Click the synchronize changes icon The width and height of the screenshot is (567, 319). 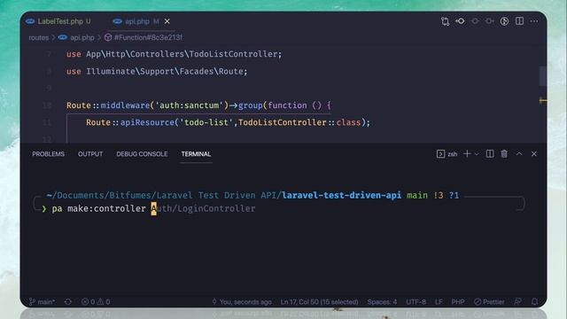coord(68,301)
